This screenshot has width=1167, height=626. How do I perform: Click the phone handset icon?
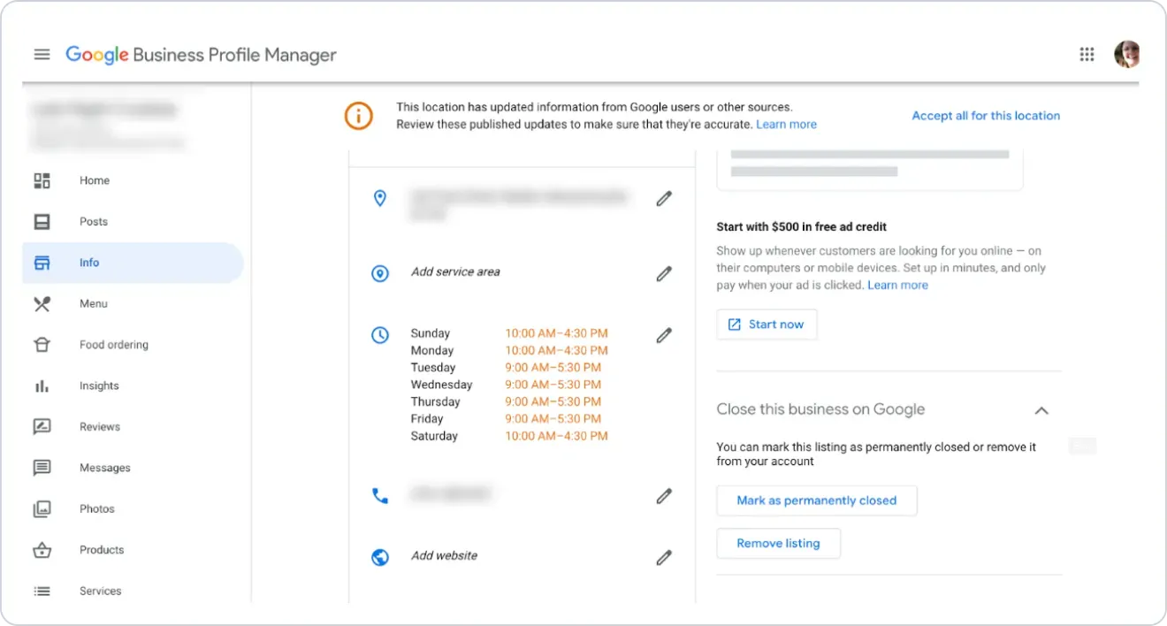[380, 496]
